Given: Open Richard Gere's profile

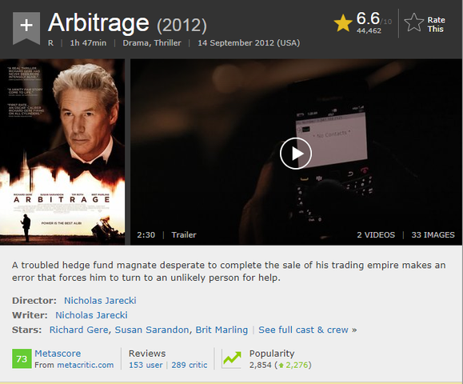Looking at the screenshot, I should pyautogui.click(x=78, y=330).
